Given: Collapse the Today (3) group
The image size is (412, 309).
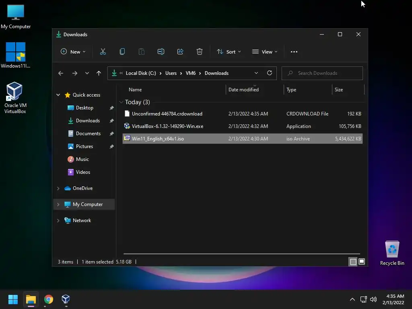Looking at the screenshot, I should tap(121, 102).
